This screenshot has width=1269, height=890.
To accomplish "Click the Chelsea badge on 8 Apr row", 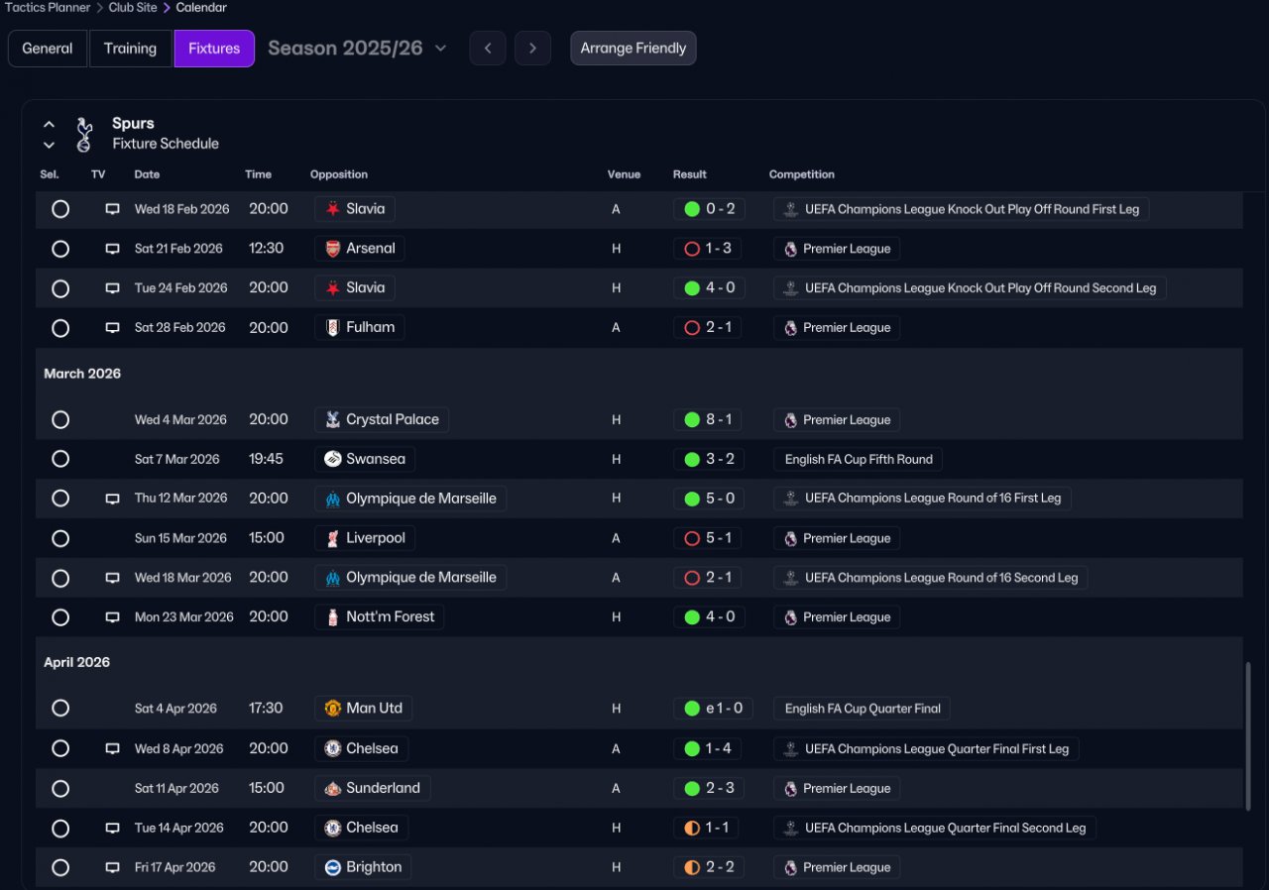I will [333, 748].
